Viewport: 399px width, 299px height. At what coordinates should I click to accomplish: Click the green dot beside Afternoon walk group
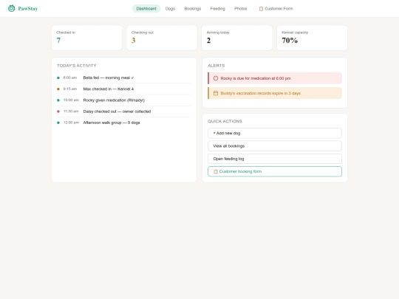(58, 123)
